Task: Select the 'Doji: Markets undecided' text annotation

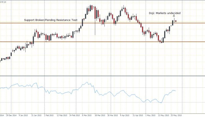Action: pyautogui.click(x=165, y=13)
